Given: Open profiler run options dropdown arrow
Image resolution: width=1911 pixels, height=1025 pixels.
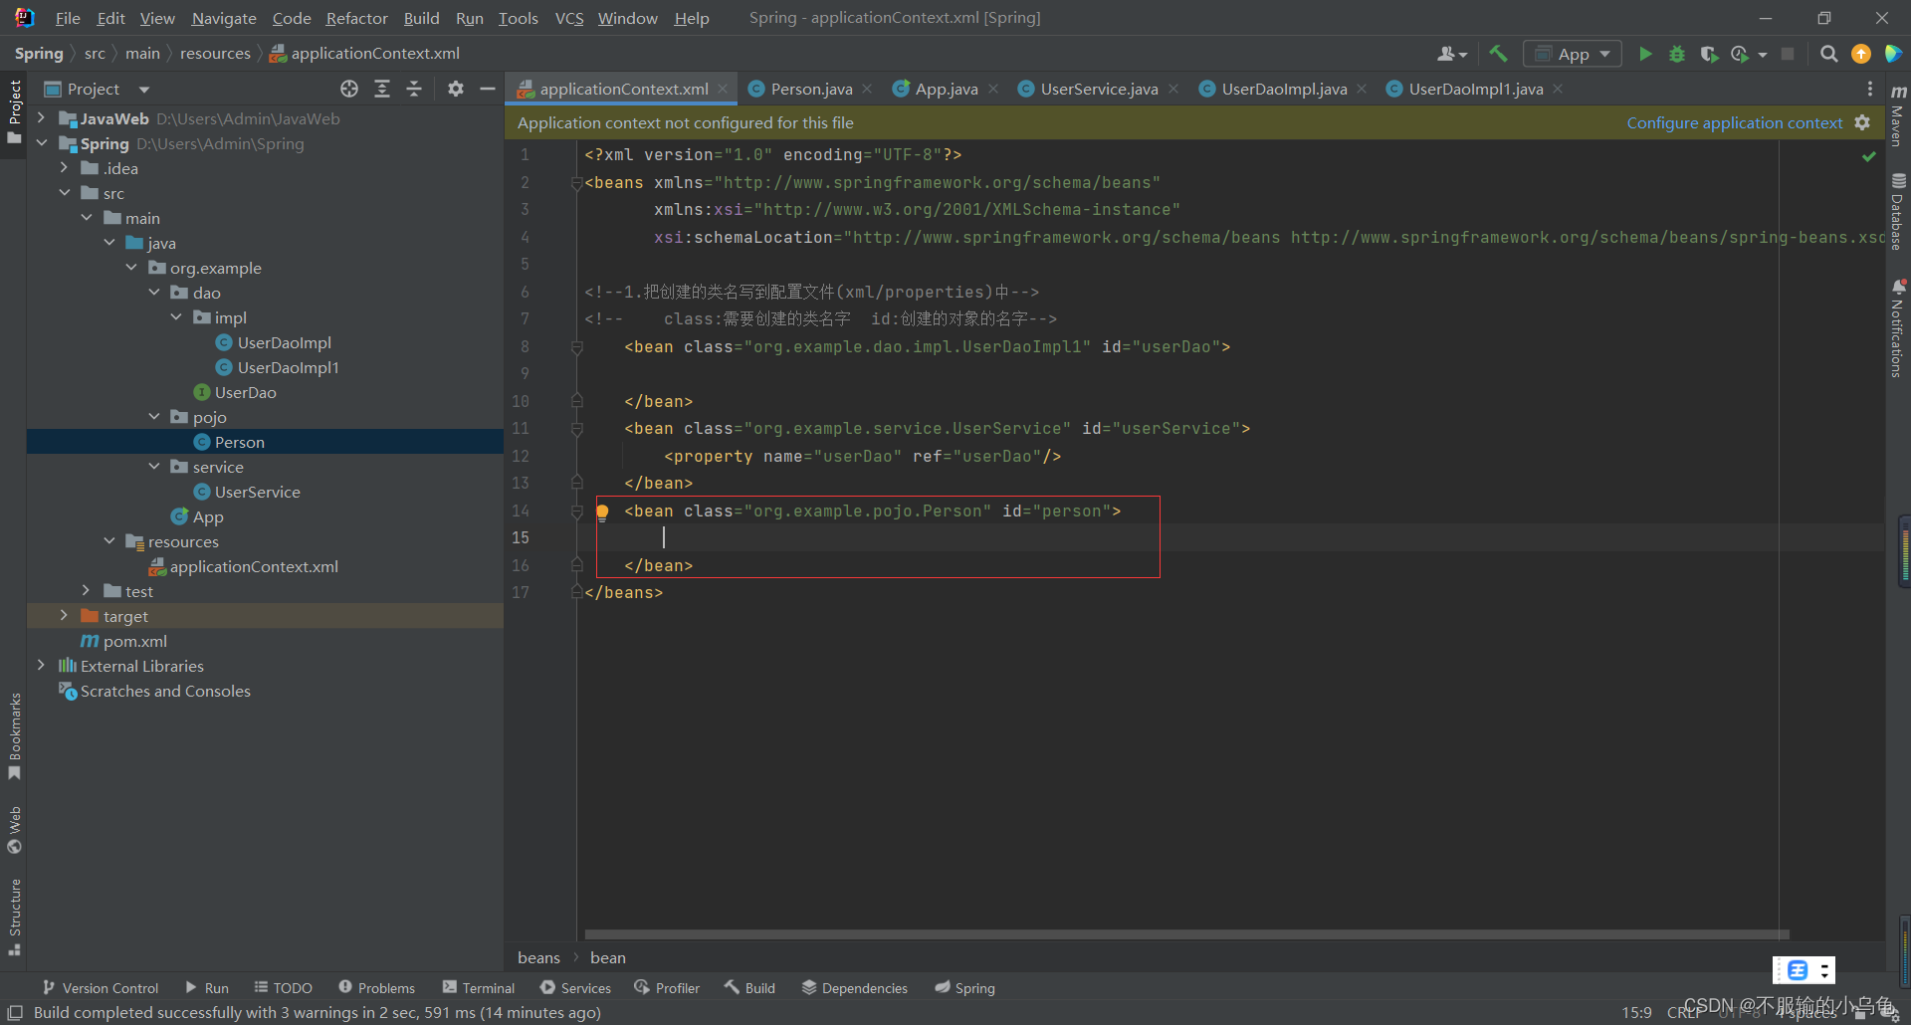Looking at the screenshot, I should pyautogui.click(x=1763, y=55).
